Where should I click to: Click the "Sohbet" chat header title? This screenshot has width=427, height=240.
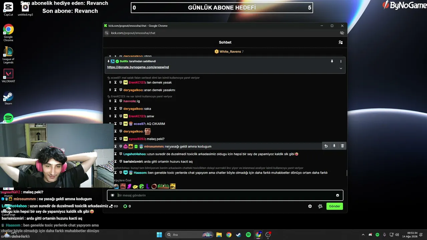point(225,42)
